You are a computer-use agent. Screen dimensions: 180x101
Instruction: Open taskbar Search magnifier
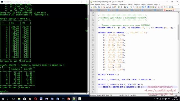[8, 99]
